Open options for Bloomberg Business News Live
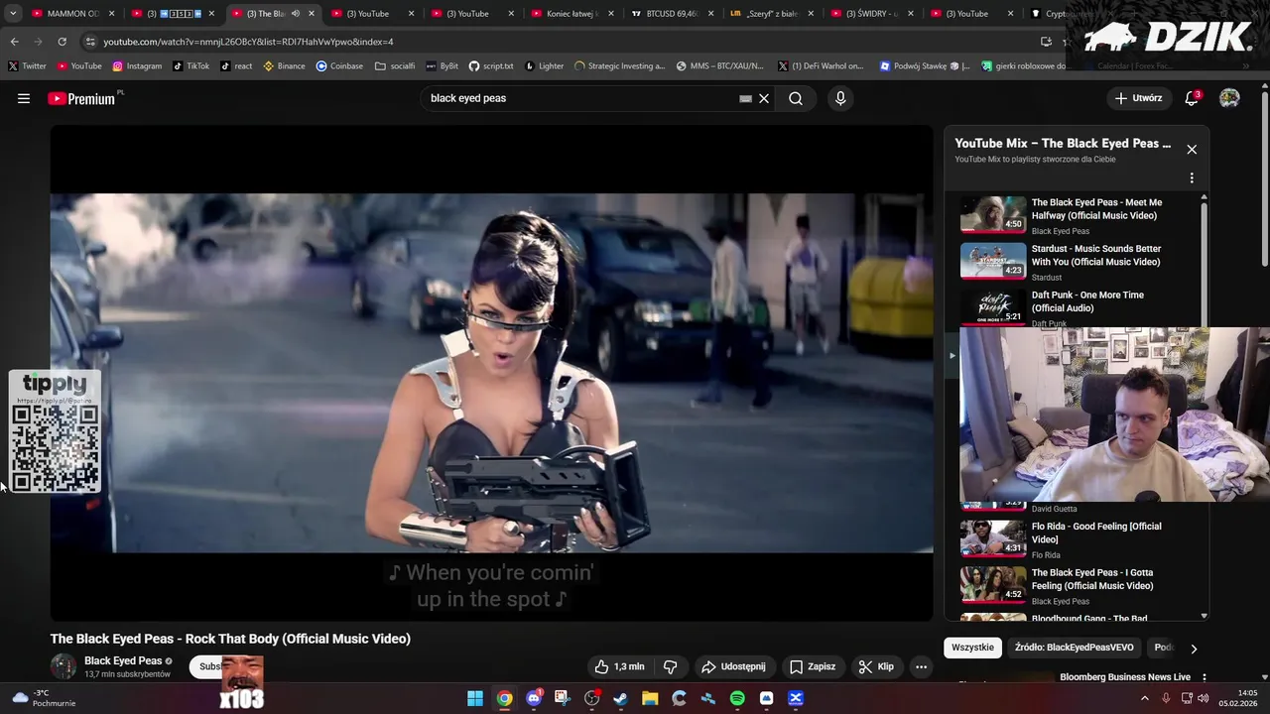1270x714 pixels. point(1205,678)
